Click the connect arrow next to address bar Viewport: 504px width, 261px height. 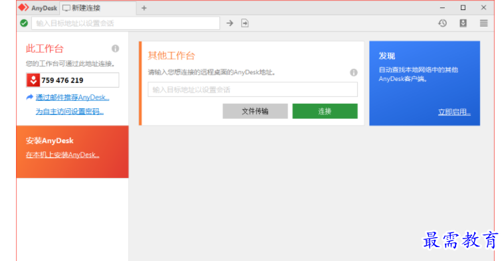click(x=230, y=23)
